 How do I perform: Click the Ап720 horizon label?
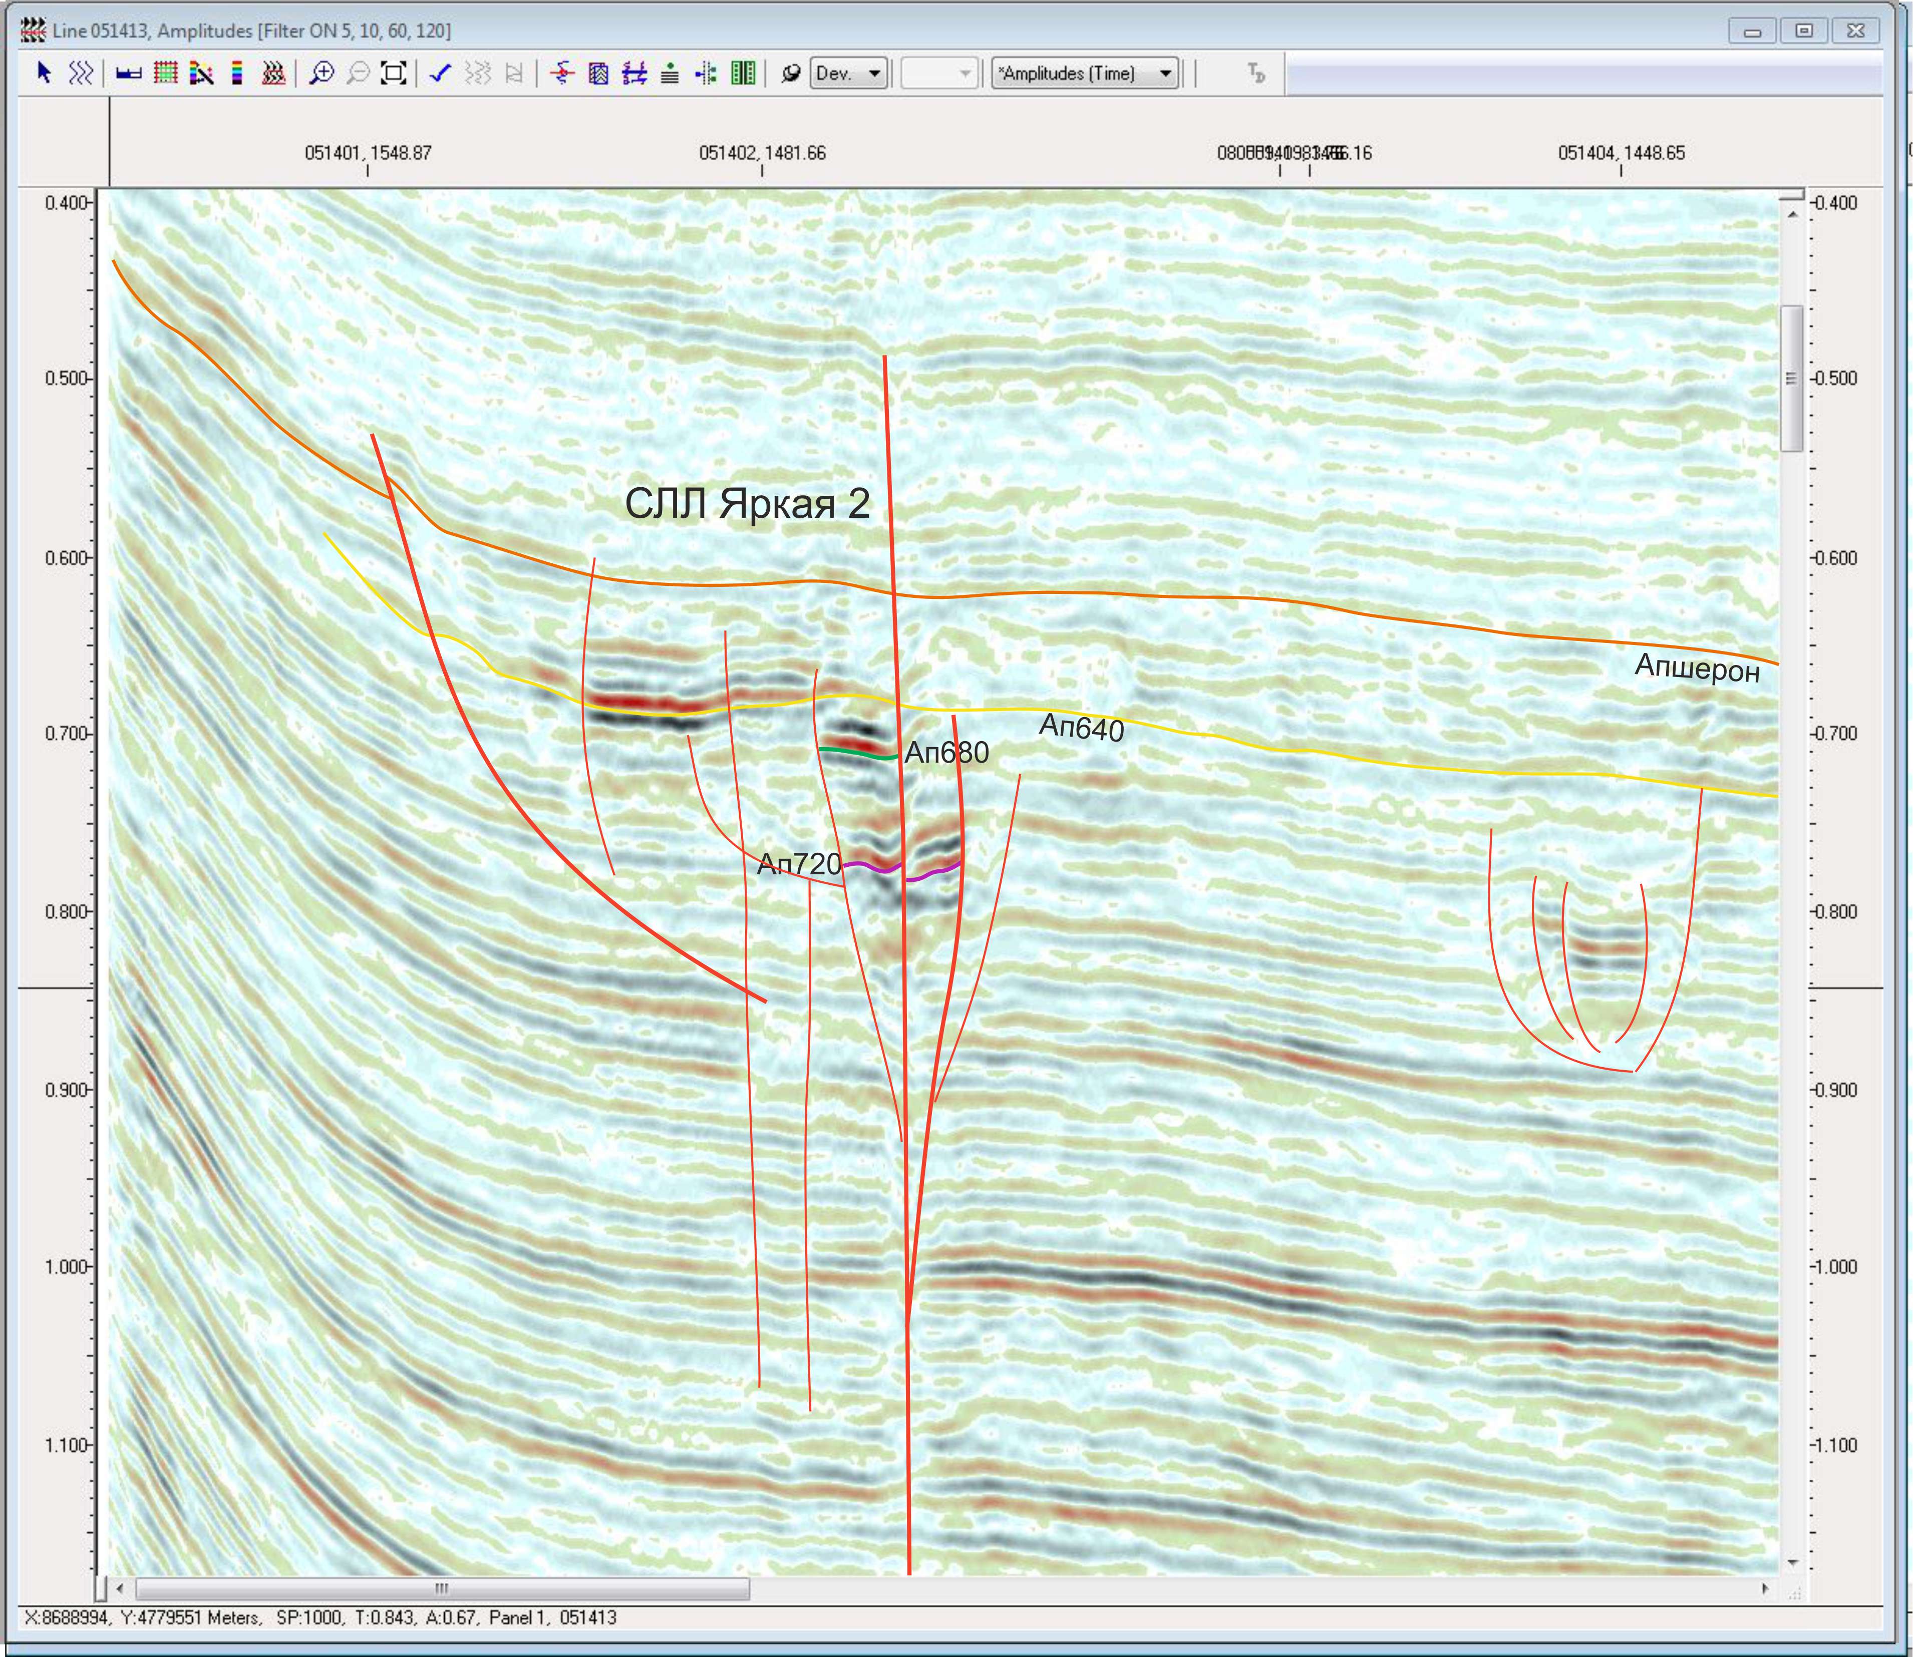pyautogui.click(x=799, y=865)
